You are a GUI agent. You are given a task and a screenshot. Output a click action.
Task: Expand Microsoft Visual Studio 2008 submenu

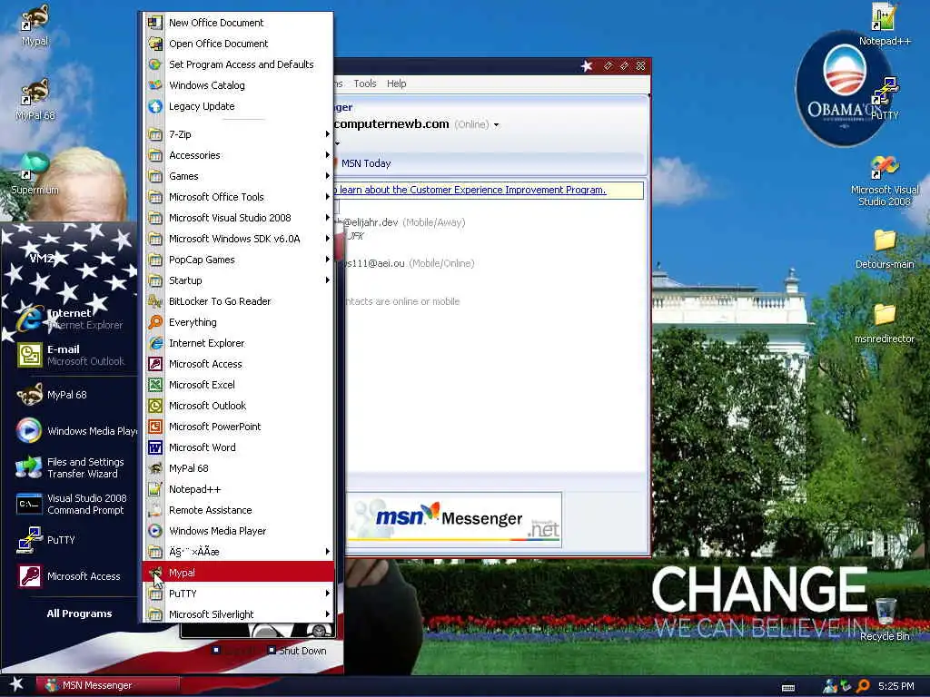239,218
